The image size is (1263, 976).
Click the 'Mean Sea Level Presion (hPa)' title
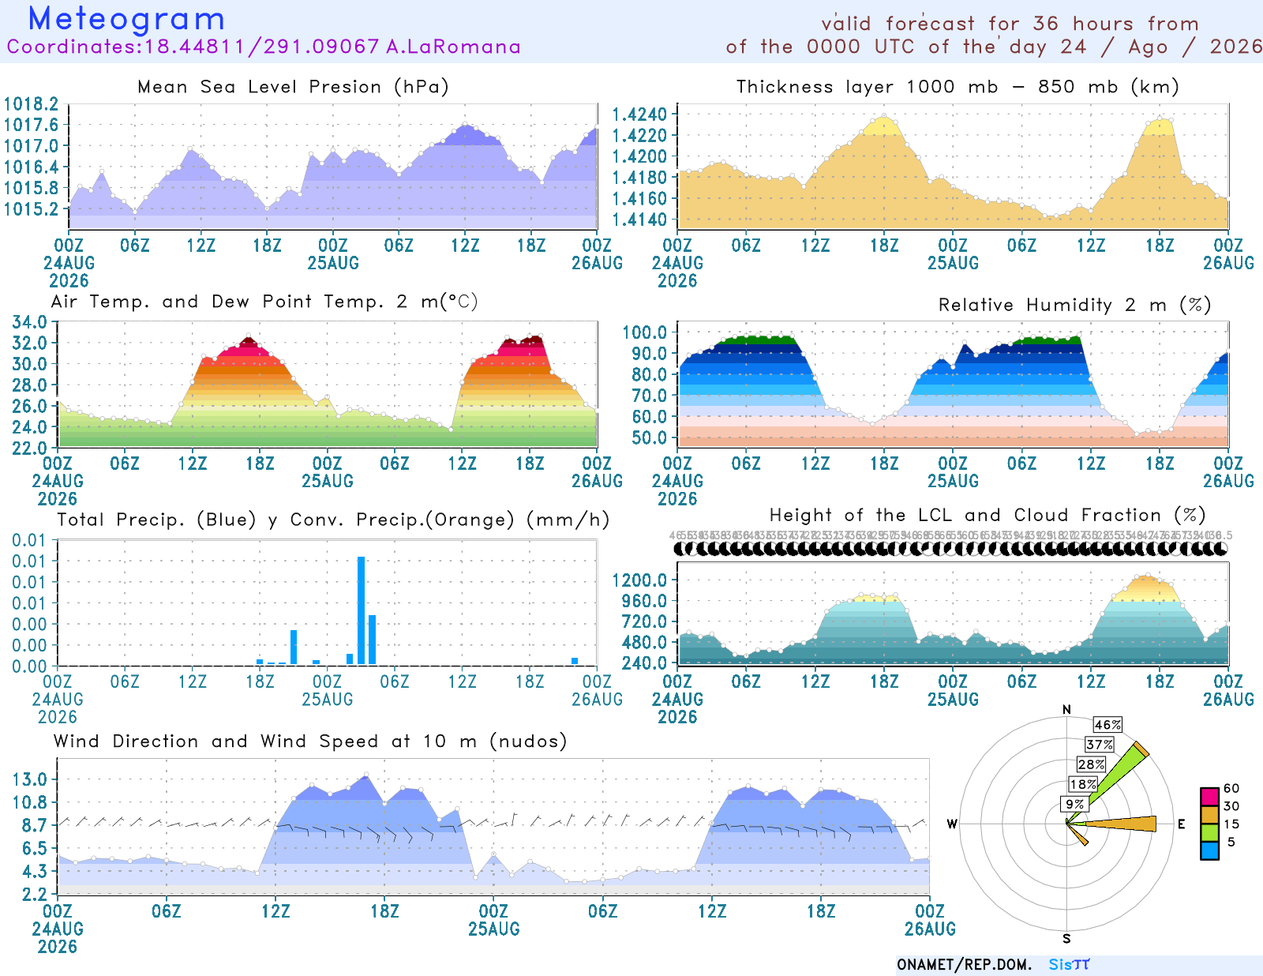click(x=293, y=87)
